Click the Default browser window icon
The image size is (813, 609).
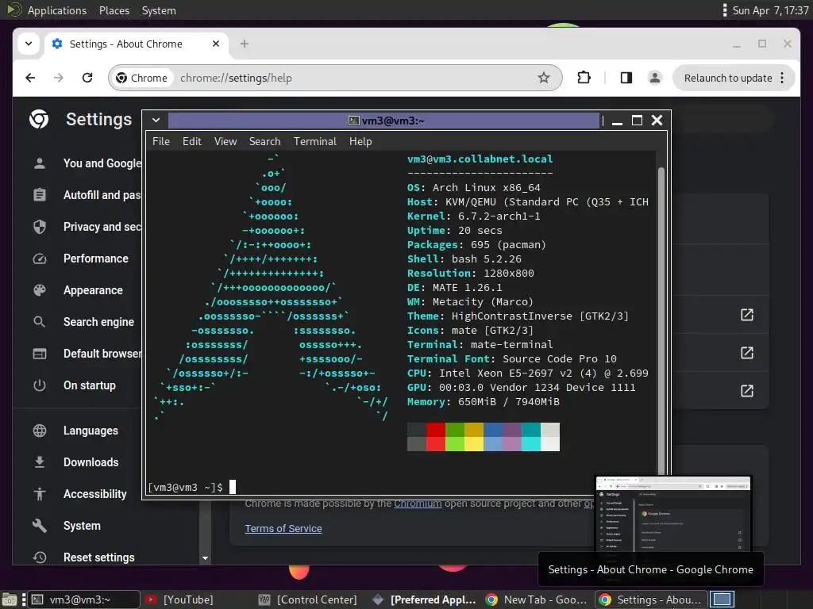(40, 354)
